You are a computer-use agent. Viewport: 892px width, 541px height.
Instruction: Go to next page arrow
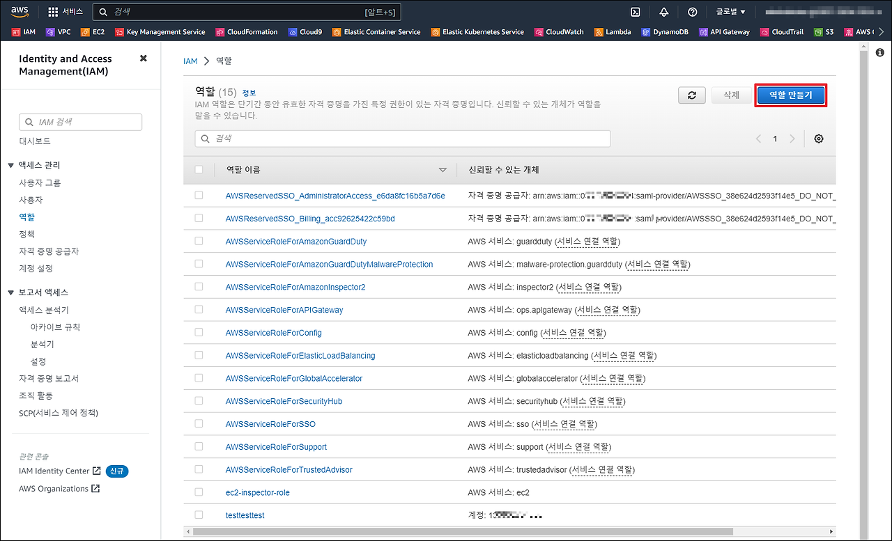(792, 139)
